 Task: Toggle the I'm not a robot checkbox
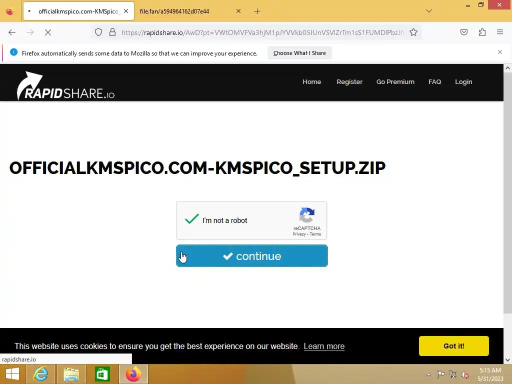(x=191, y=219)
